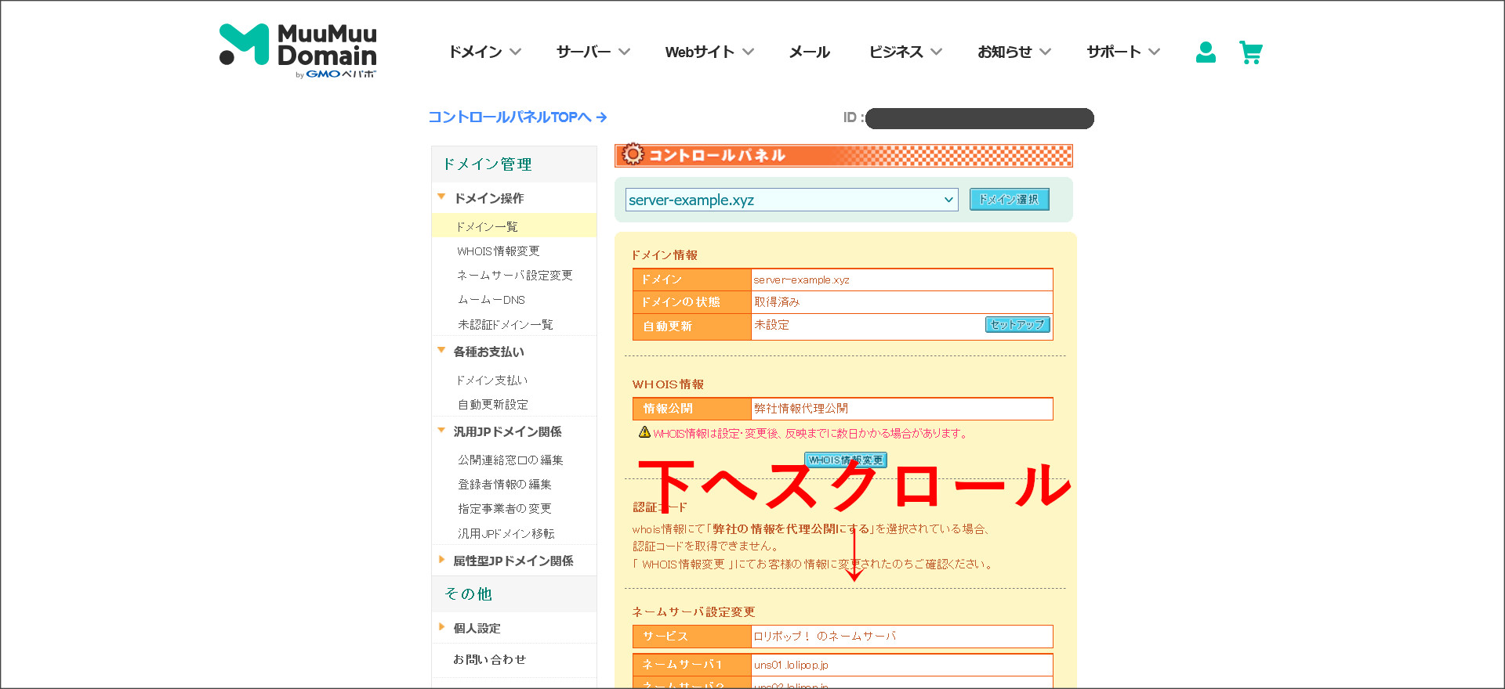The height and width of the screenshot is (689, 1505).
Task: Open 汎用JPドメイン移転 in sidebar
Action: 506,533
